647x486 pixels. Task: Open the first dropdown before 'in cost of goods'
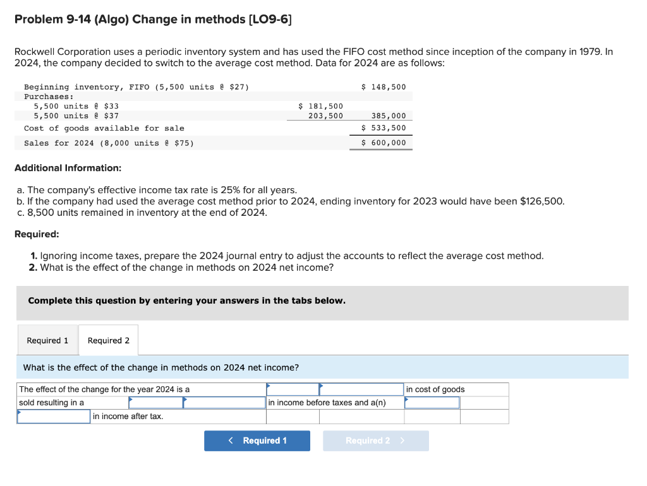click(292, 389)
